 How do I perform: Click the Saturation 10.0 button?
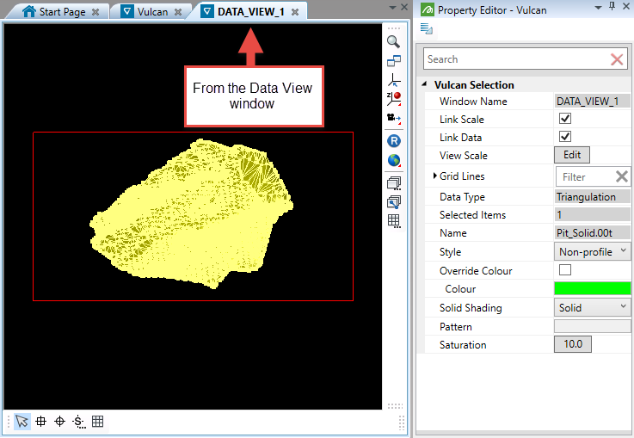point(572,345)
